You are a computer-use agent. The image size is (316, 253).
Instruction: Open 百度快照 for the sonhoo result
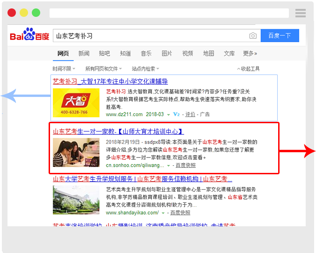[x=186, y=165]
